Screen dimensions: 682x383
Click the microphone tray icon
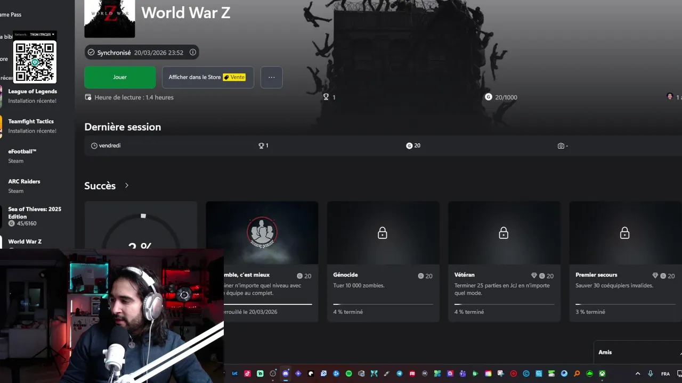click(651, 374)
